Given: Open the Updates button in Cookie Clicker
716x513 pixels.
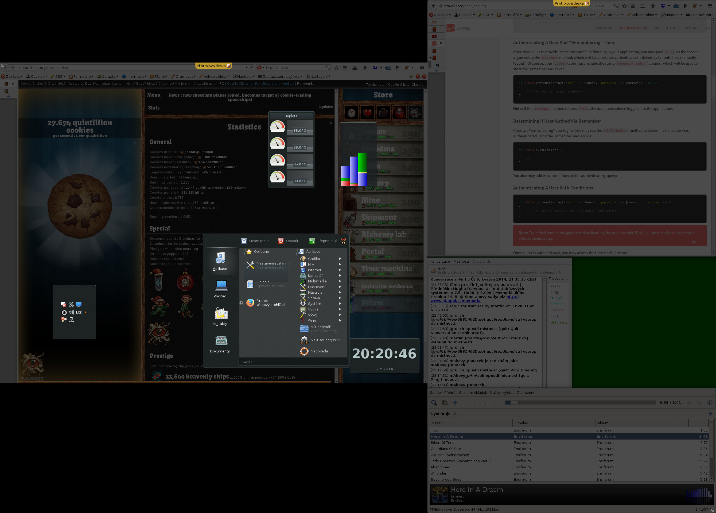Looking at the screenshot, I should coord(326,107).
